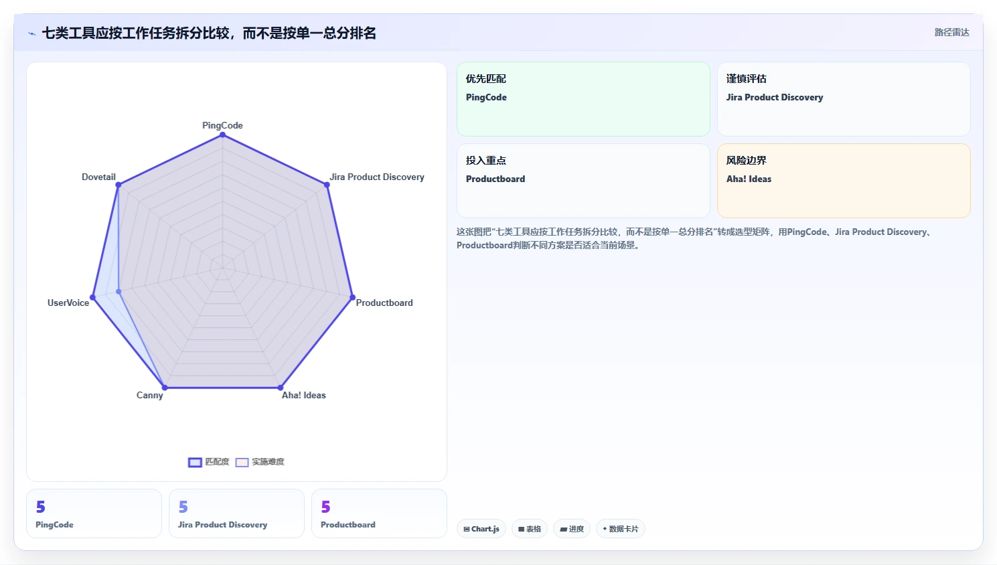
Task: Click the main heading 七类工具应按工作任务拆分比较
Action: pos(209,33)
